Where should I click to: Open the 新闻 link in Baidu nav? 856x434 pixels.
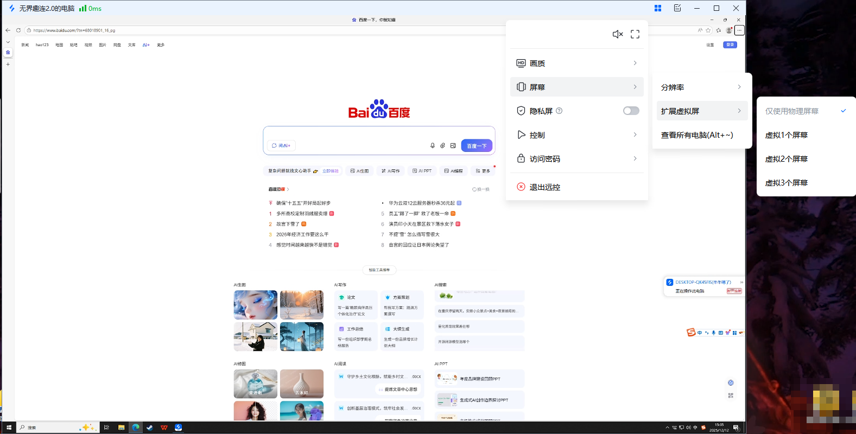25,45
